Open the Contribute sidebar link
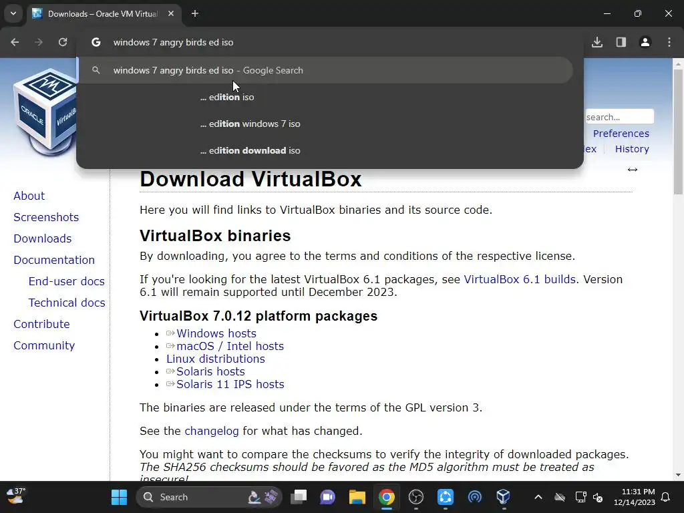 click(x=41, y=324)
